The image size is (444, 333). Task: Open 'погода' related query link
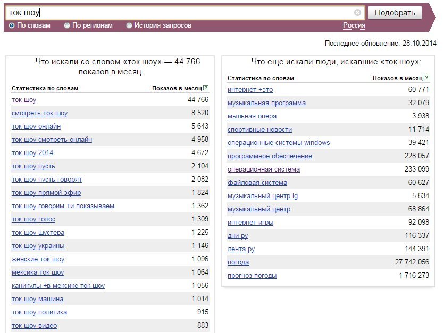(x=238, y=263)
